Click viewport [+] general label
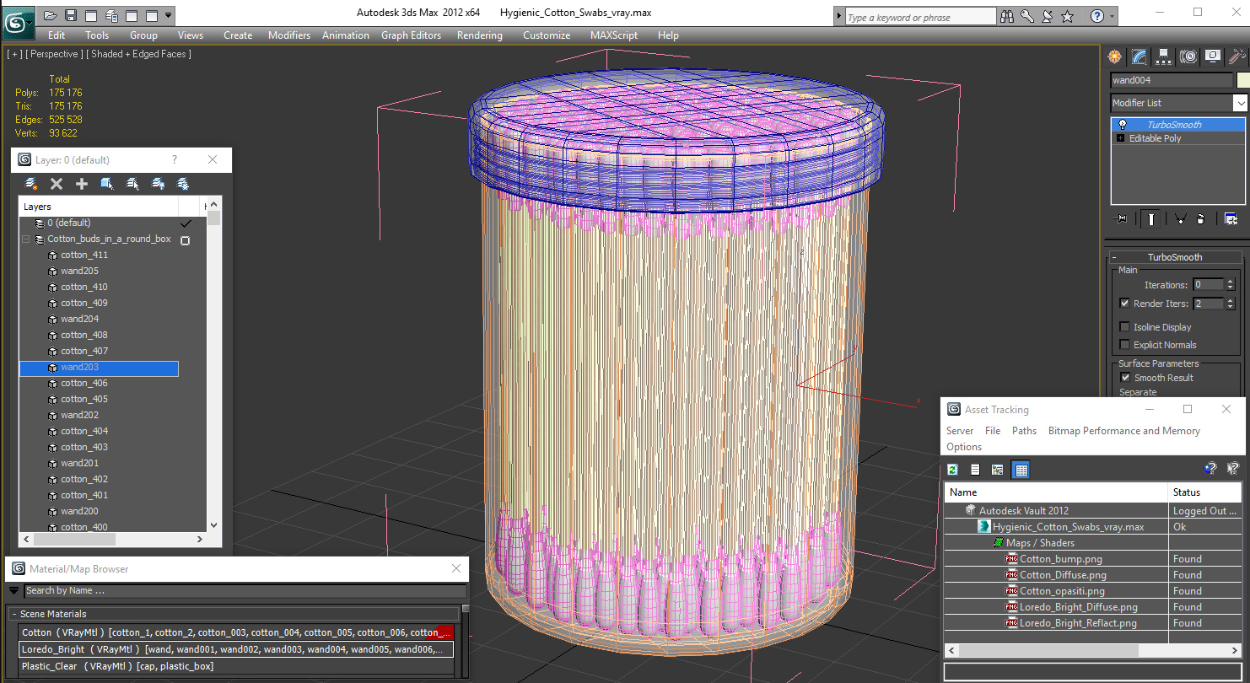1250x683 pixels. click(x=14, y=54)
